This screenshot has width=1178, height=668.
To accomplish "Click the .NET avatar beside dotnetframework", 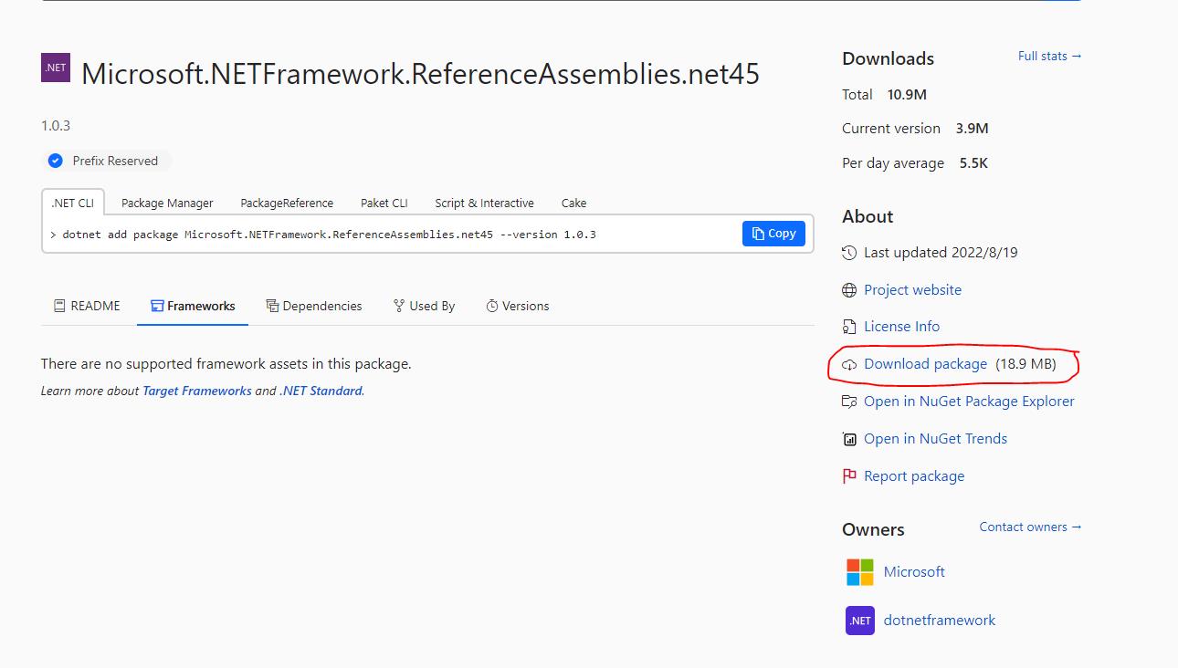I will 859,620.
